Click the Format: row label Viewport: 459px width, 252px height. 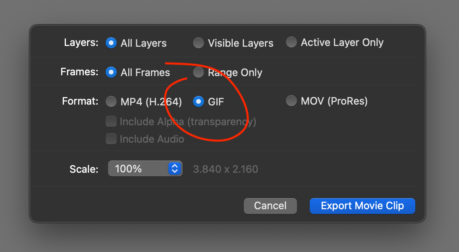click(80, 101)
